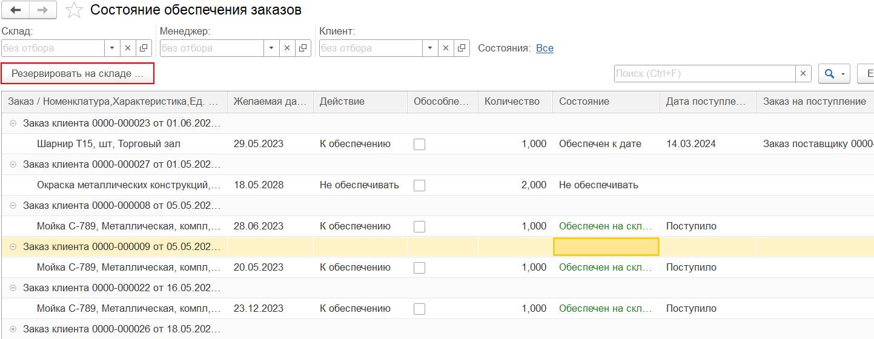This screenshot has height=339, width=874.
Task: Clear the Менеджер filter with X
Action: pyautogui.click(x=286, y=48)
